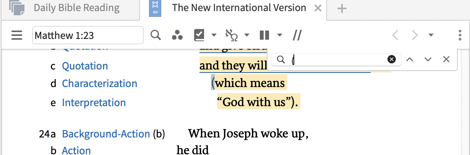Toggle reading plan checkbox icon
Viewport: 470px width, 155px height.
199,35
